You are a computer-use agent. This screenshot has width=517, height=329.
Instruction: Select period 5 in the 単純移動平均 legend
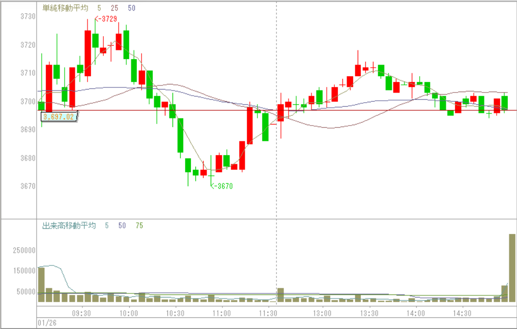point(99,8)
